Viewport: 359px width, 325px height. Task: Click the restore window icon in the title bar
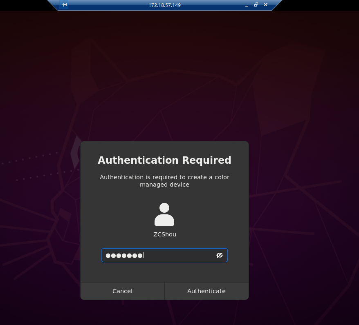click(x=256, y=5)
